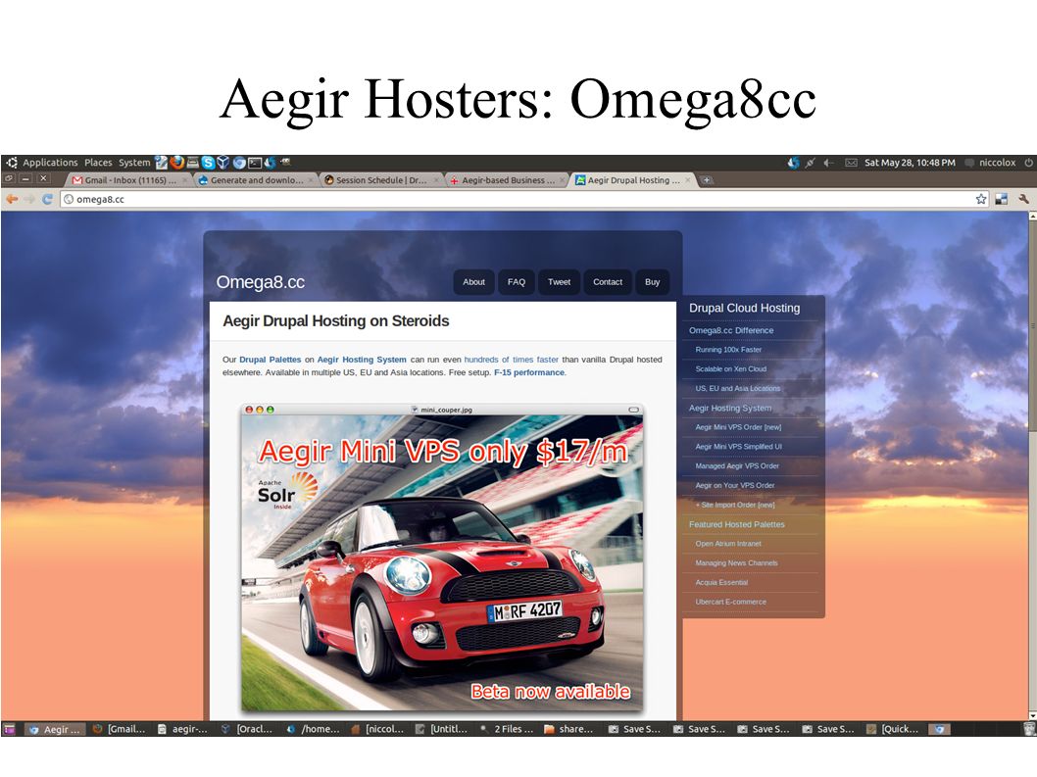
Task: Open the mail envelope indicator
Action: [x=851, y=162]
